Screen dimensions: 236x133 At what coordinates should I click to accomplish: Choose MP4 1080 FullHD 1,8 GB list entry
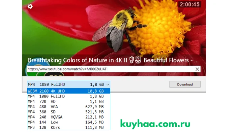tap(69, 96)
